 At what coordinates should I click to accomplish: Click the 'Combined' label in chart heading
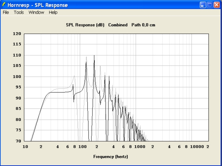click(x=118, y=25)
